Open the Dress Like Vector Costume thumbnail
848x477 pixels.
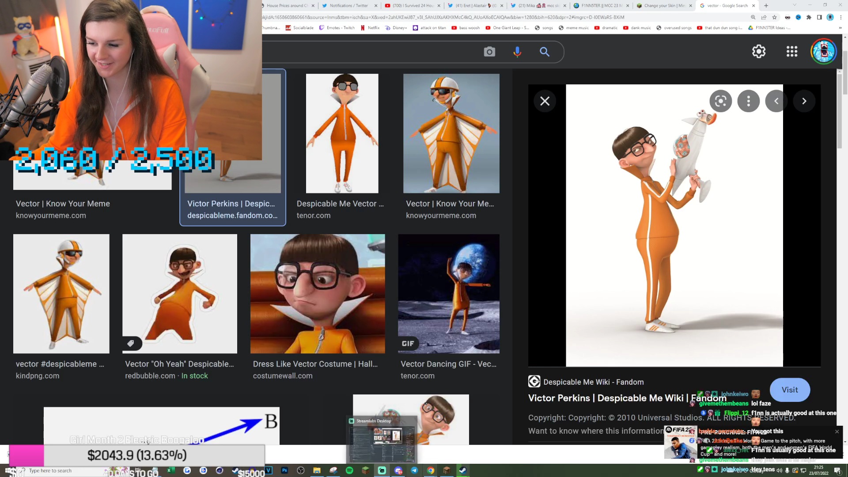[x=318, y=293]
